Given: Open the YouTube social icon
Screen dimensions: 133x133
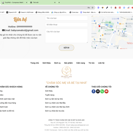Looking at the screenshot, I should (x=106, y=91).
